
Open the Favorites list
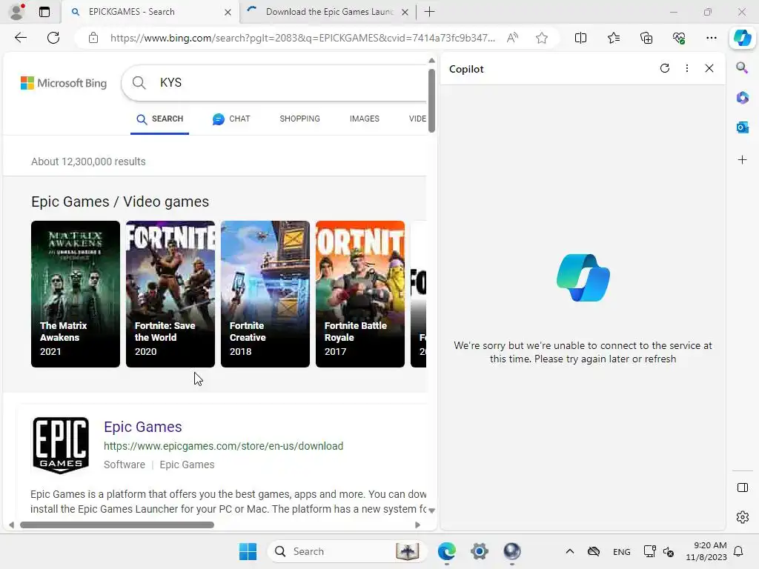(x=613, y=38)
